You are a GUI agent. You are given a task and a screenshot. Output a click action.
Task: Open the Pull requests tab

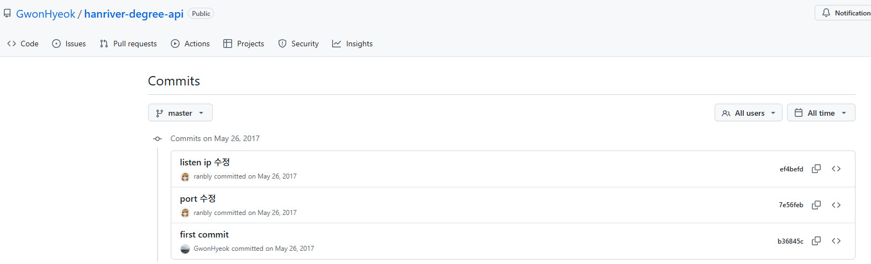click(128, 44)
